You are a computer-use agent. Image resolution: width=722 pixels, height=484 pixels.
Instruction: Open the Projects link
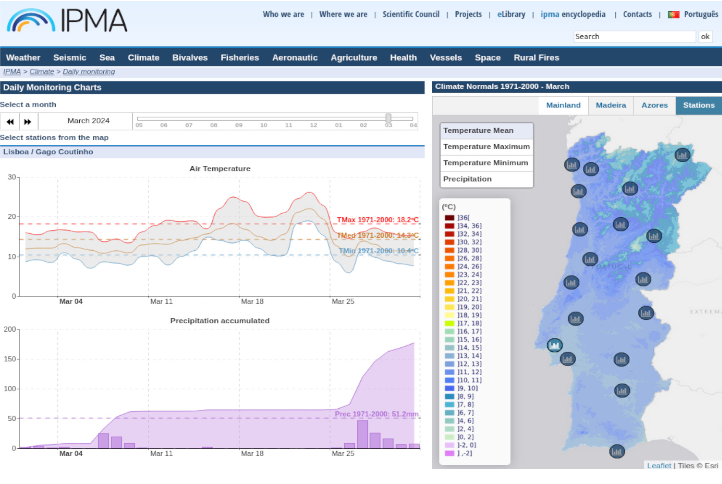pyautogui.click(x=468, y=14)
